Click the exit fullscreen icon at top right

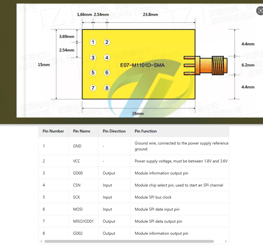click(260, 11)
